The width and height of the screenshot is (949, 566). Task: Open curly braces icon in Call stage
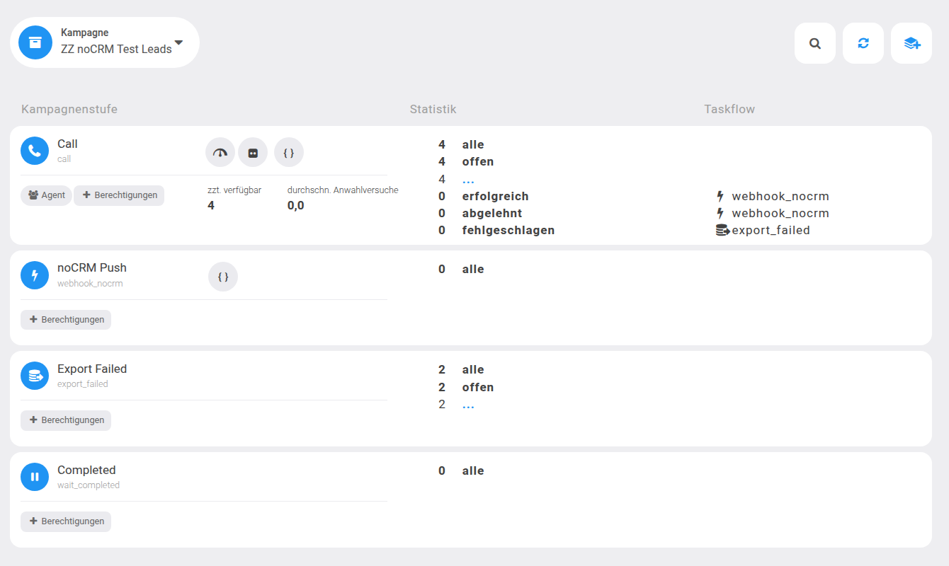coord(289,152)
